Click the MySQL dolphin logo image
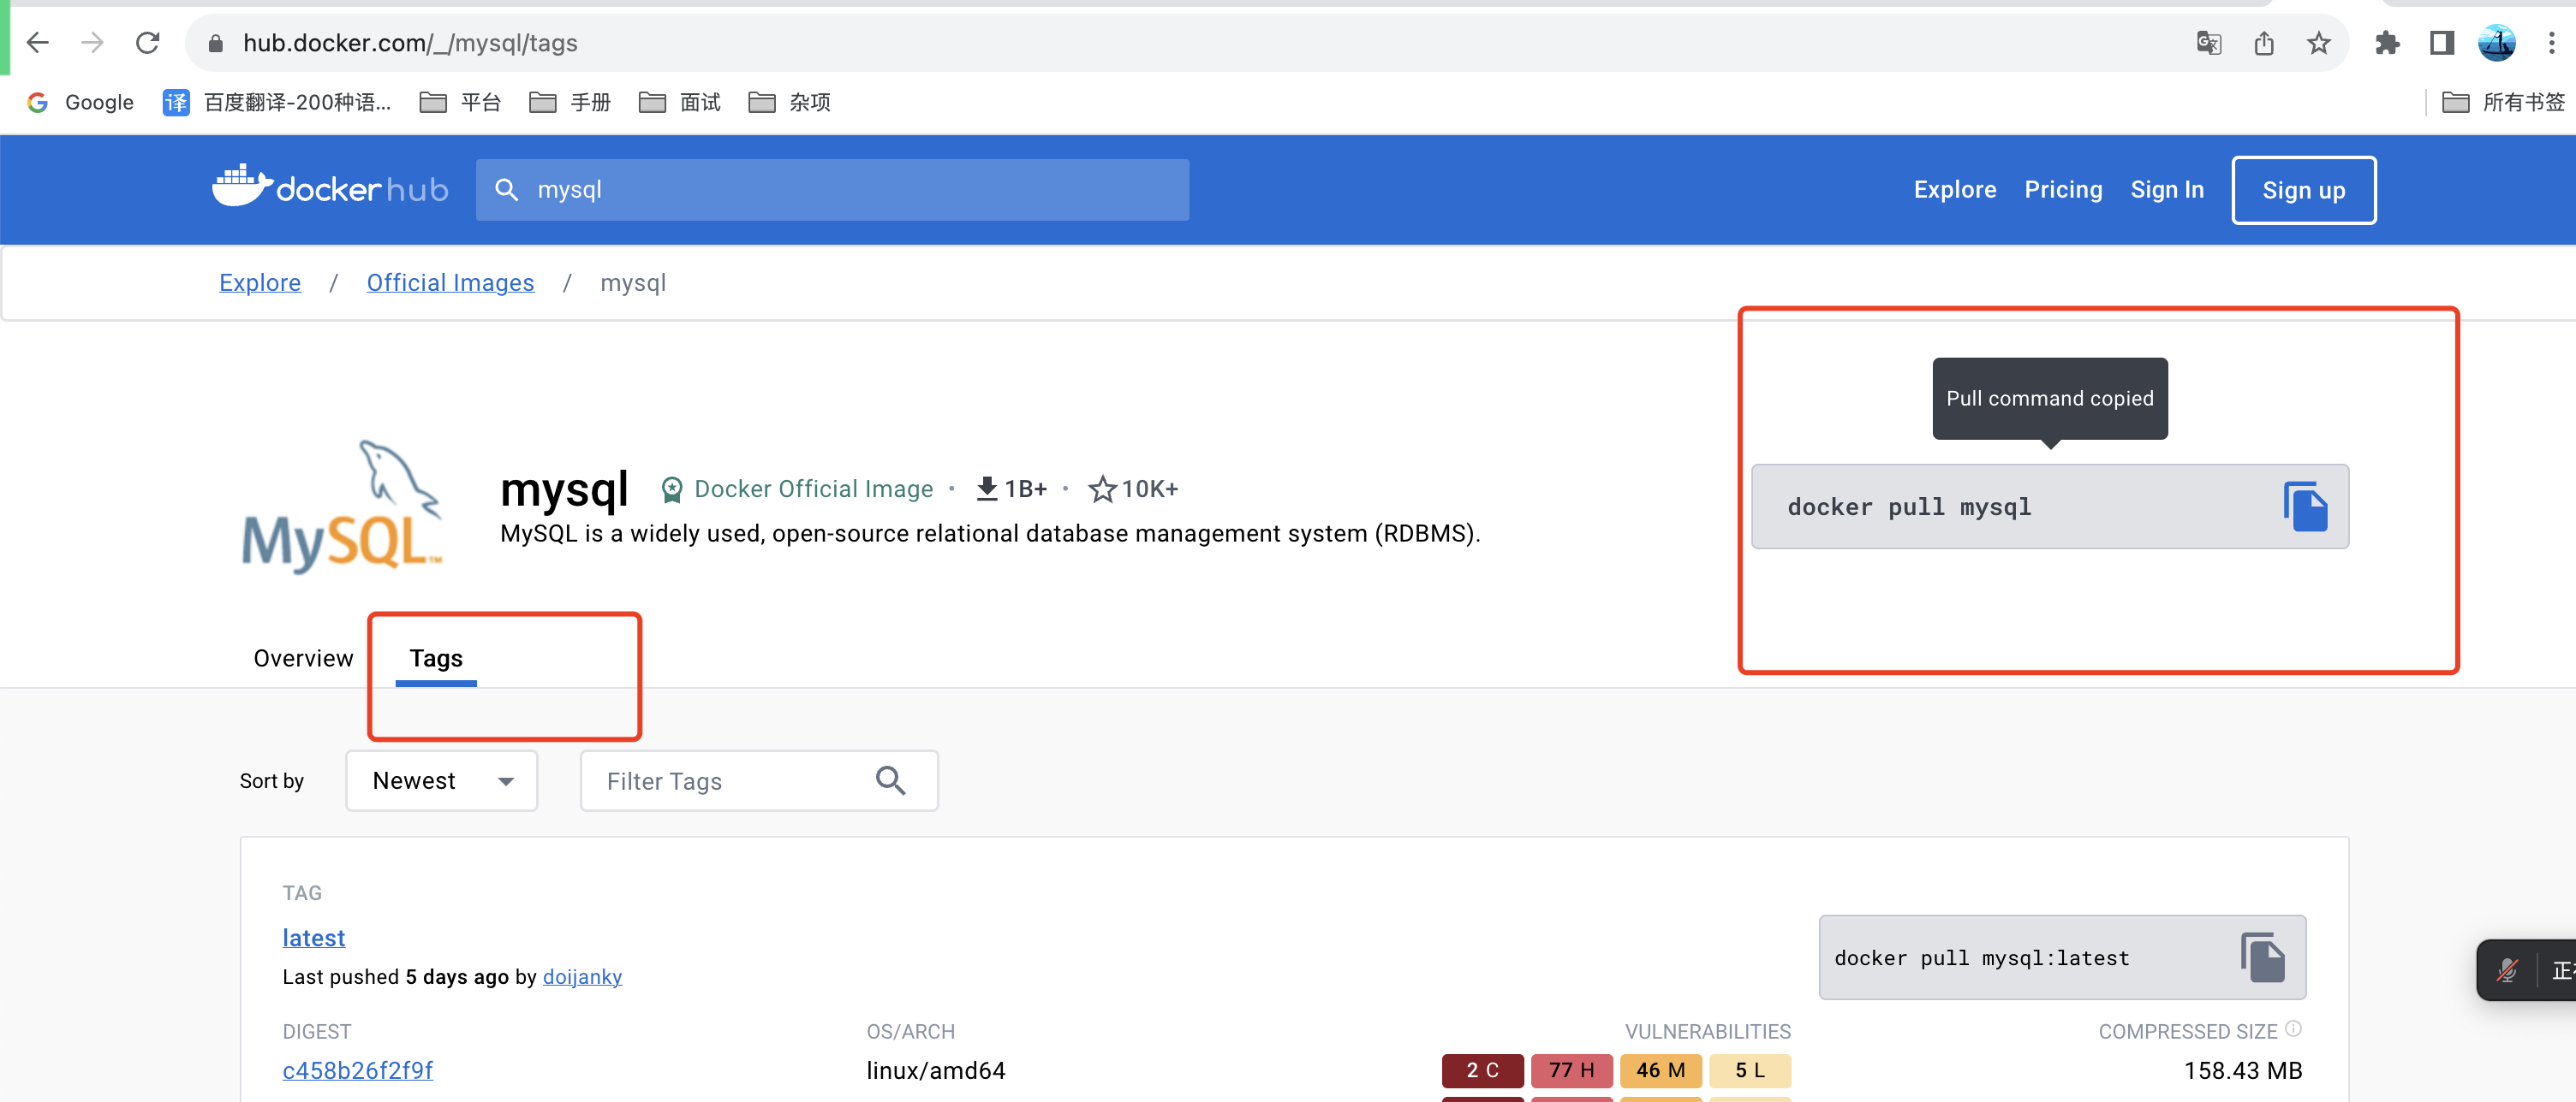This screenshot has height=1102, width=2576. [342, 507]
